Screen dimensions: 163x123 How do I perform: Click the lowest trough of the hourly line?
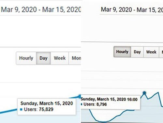103,122
